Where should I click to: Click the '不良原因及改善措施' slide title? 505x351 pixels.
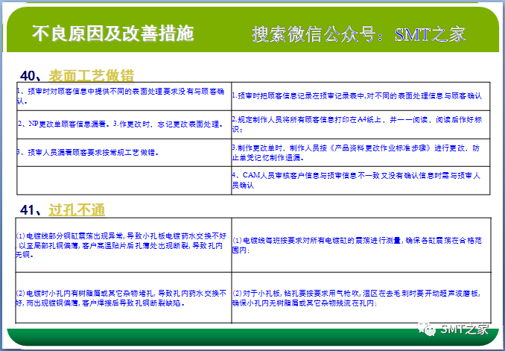click(x=112, y=34)
